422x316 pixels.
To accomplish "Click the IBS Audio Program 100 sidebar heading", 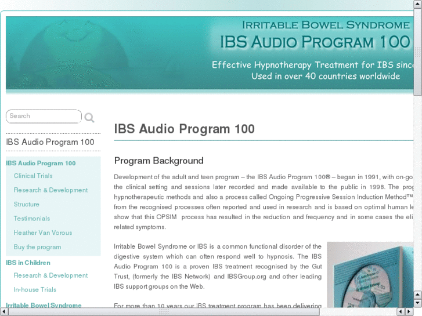I will 50,142.
